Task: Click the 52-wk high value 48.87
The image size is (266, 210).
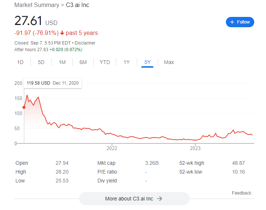Action: (238, 163)
